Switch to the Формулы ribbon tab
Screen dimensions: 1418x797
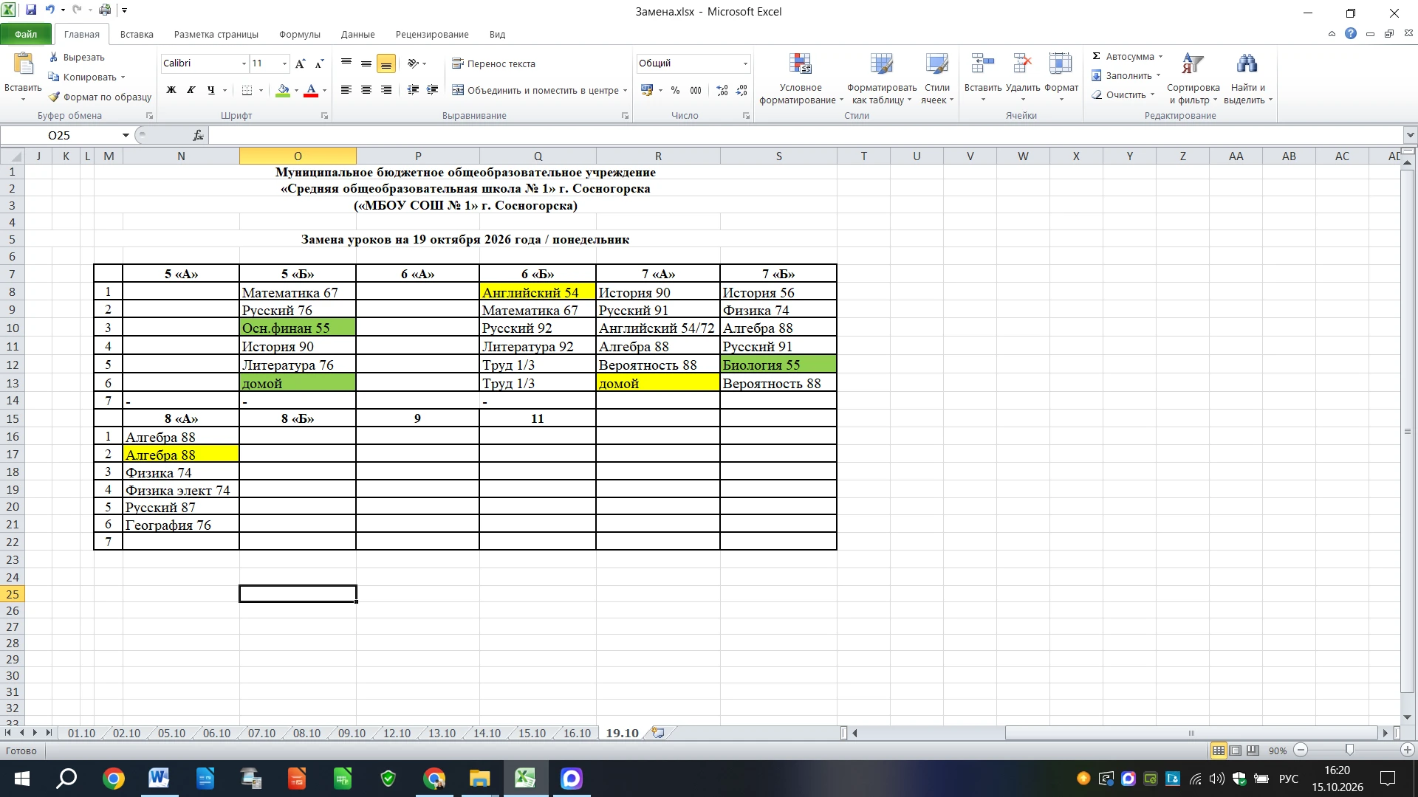(x=299, y=34)
